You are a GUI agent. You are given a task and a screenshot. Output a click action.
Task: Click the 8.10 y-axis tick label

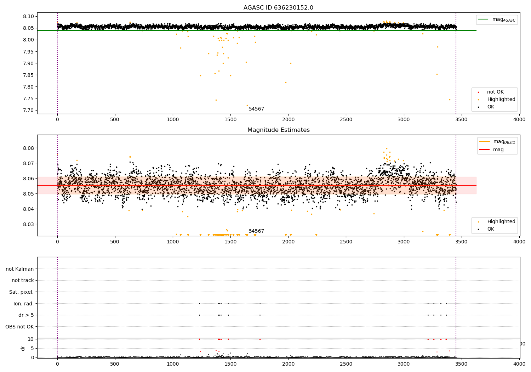click(x=28, y=16)
